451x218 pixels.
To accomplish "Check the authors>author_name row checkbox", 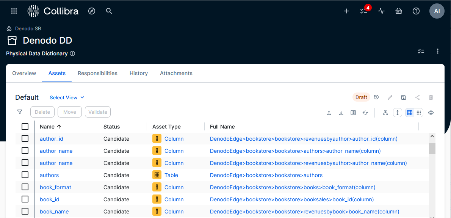I will pos(25,151).
